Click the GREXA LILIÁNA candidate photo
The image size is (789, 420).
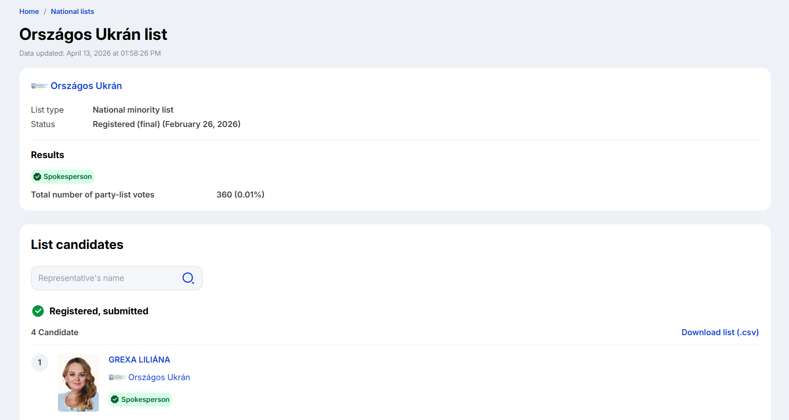[x=78, y=382]
